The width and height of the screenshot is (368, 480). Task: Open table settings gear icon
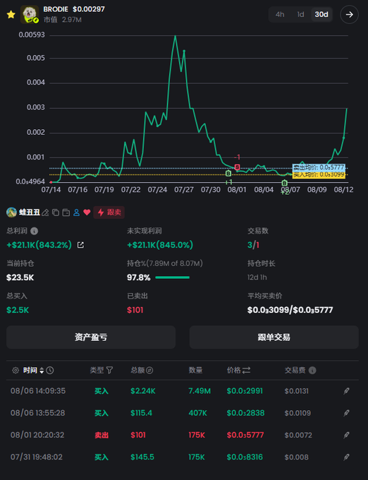tap(16, 371)
